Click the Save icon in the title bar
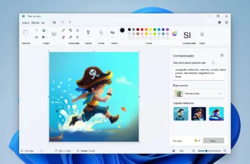The image size is (250, 164). point(54,22)
